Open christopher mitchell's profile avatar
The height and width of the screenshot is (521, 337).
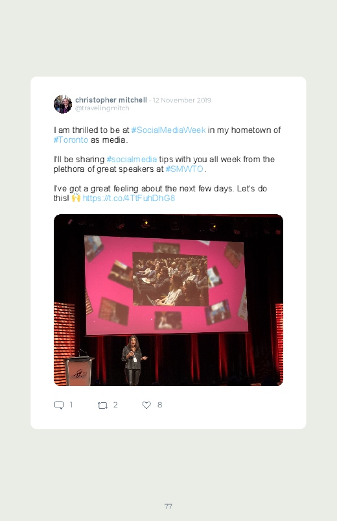pyautogui.click(x=63, y=104)
